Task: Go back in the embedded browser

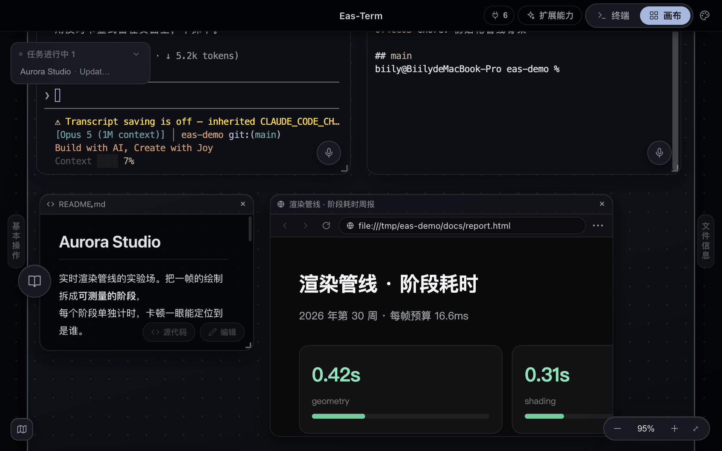Action: (285, 225)
